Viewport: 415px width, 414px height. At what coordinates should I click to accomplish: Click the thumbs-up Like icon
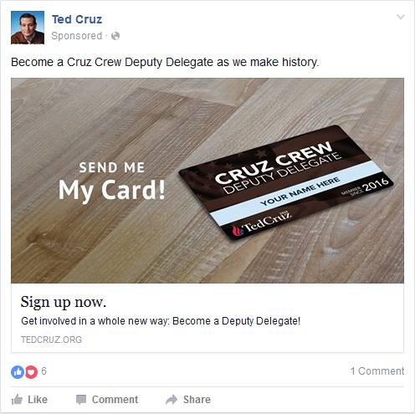coord(17,400)
